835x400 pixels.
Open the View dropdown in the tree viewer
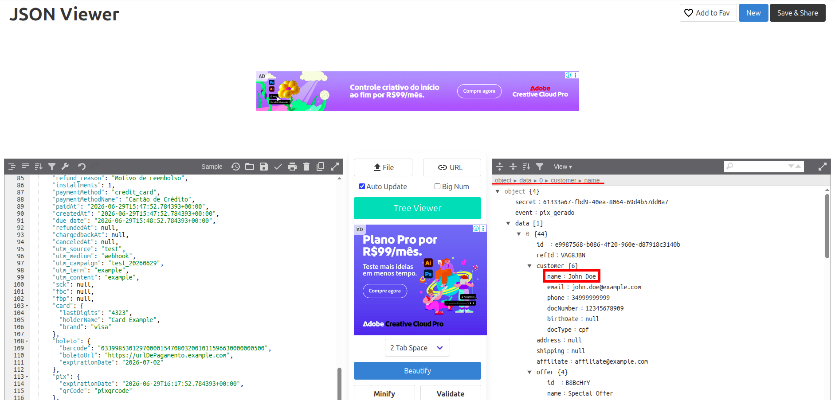(563, 167)
